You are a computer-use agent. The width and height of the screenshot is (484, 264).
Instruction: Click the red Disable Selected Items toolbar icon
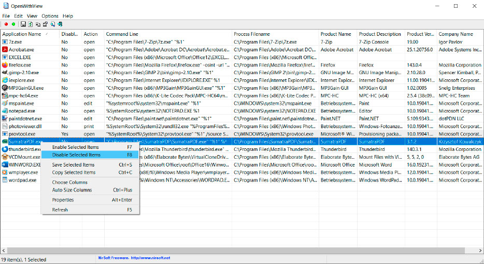[6, 24]
